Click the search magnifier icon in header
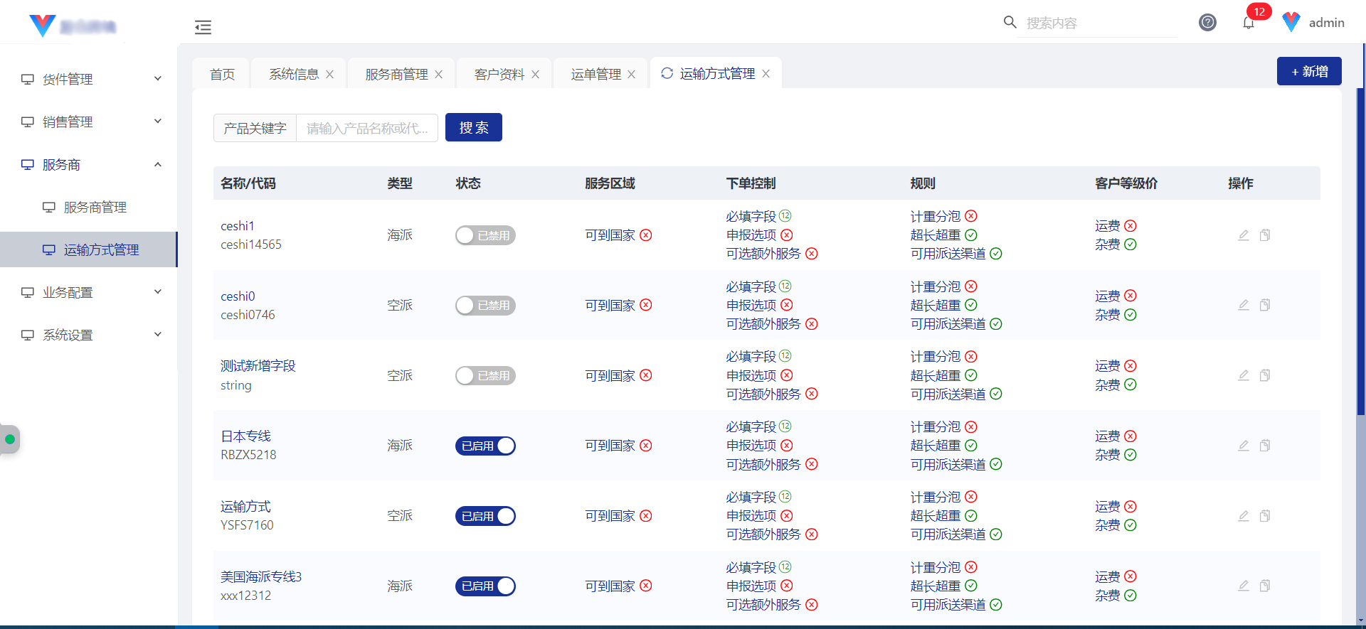 pyautogui.click(x=1010, y=22)
